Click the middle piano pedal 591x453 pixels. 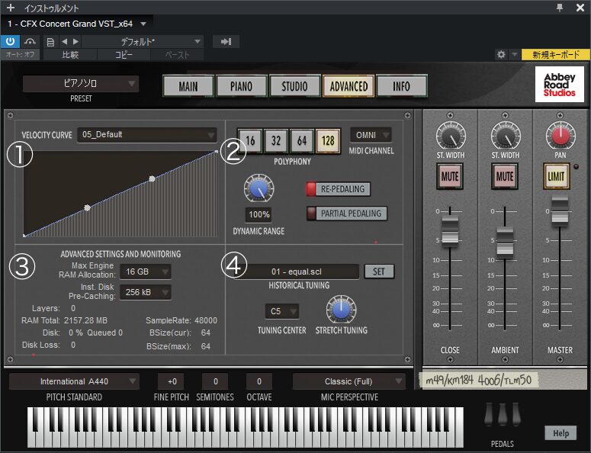(503, 415)
